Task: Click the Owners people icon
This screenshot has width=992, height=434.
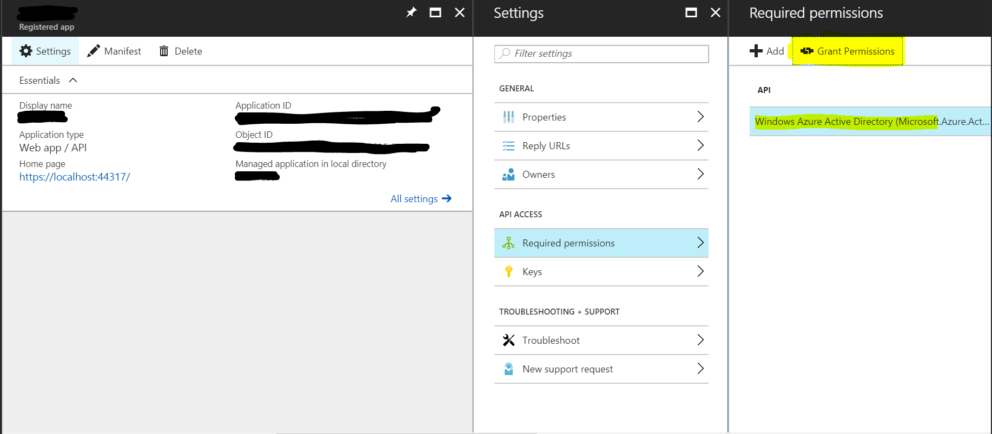Action: pos(508,174)
